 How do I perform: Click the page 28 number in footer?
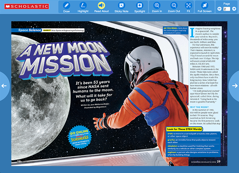(x=19, y=162)
